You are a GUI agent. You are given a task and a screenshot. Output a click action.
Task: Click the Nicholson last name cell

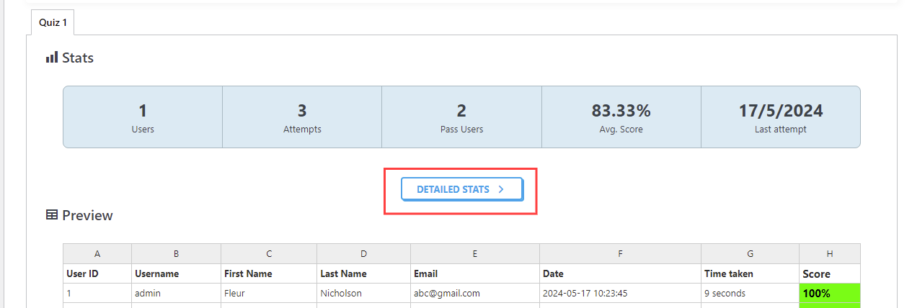(x=363, y=294)
